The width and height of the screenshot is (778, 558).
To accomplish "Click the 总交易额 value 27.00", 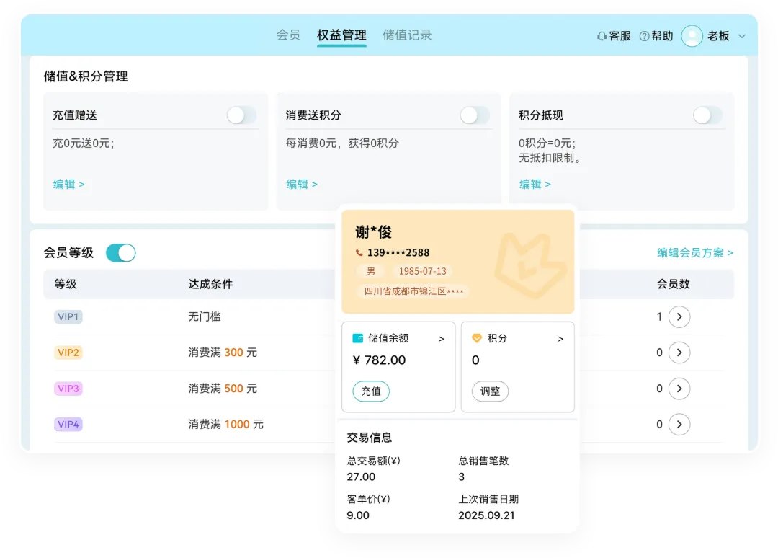I will coord(361,477).
